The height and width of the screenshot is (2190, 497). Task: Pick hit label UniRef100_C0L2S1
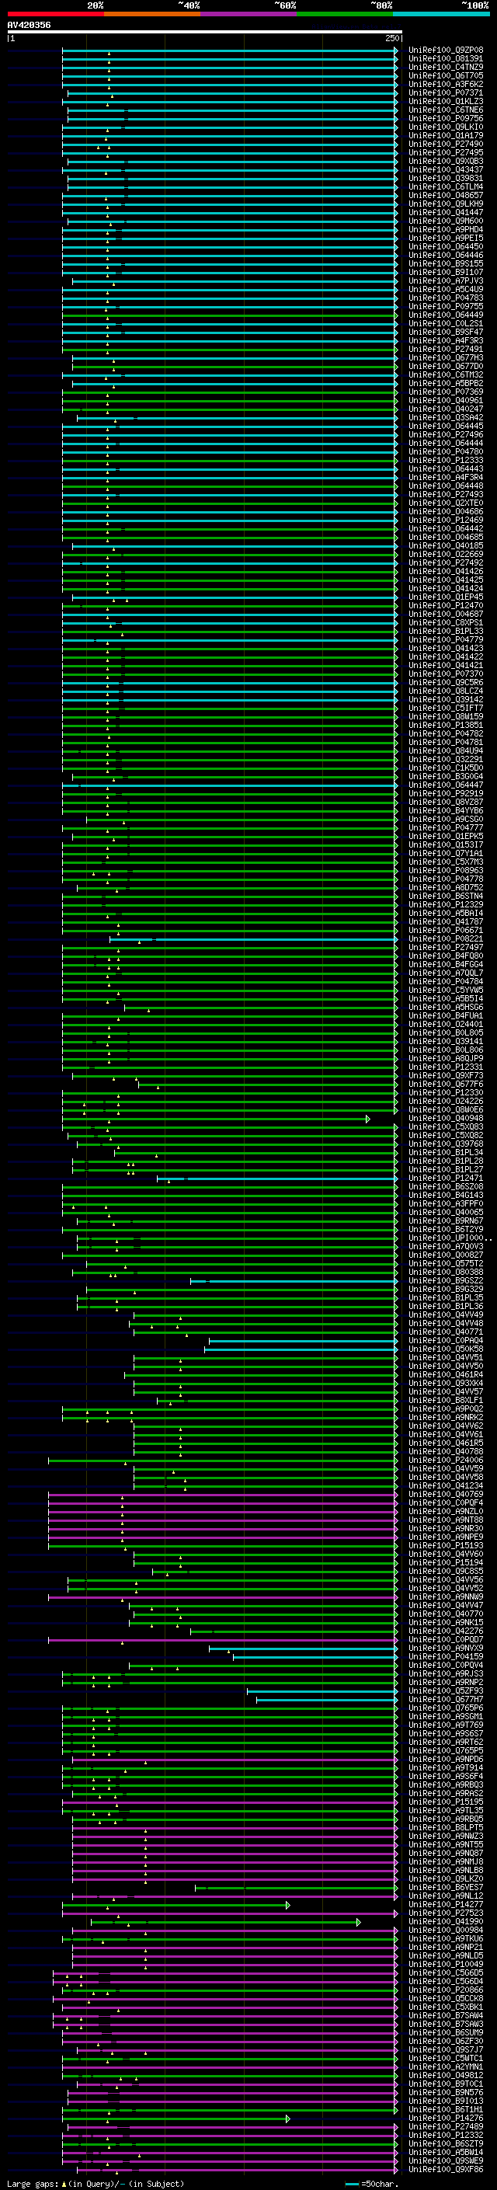coord(446,324)
